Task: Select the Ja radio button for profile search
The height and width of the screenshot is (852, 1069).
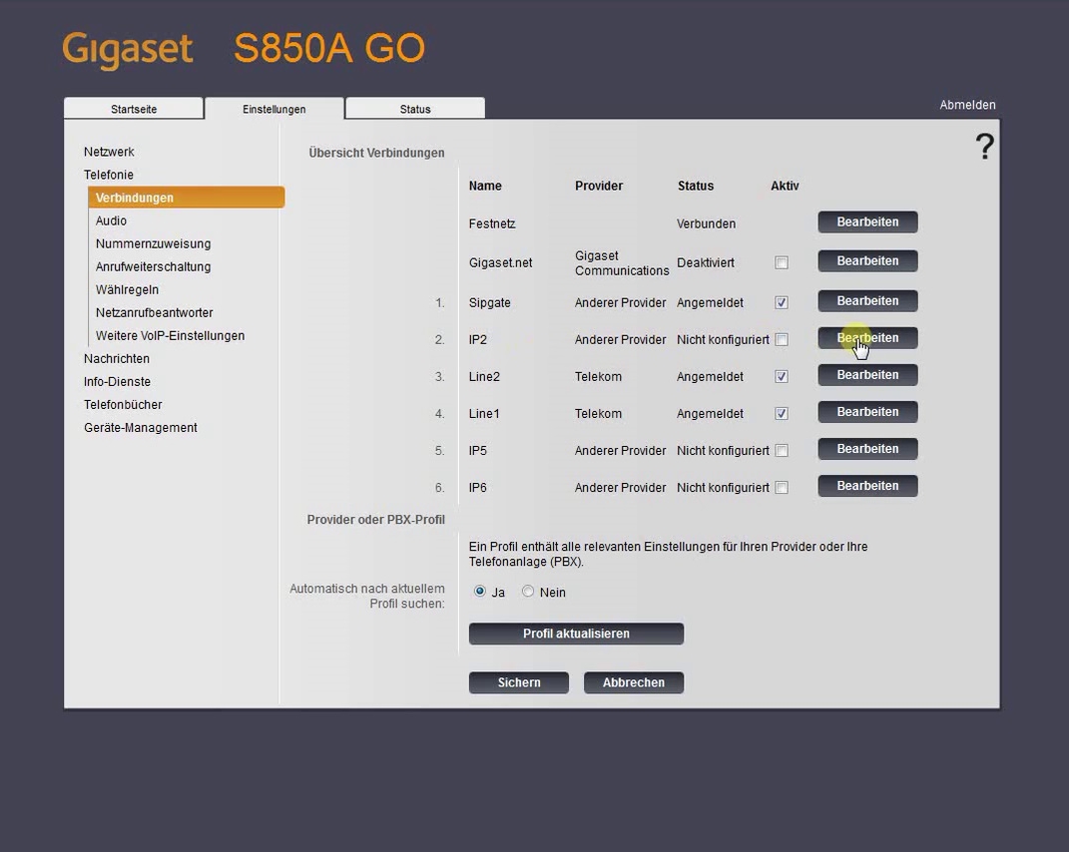Action: (479, 591)
